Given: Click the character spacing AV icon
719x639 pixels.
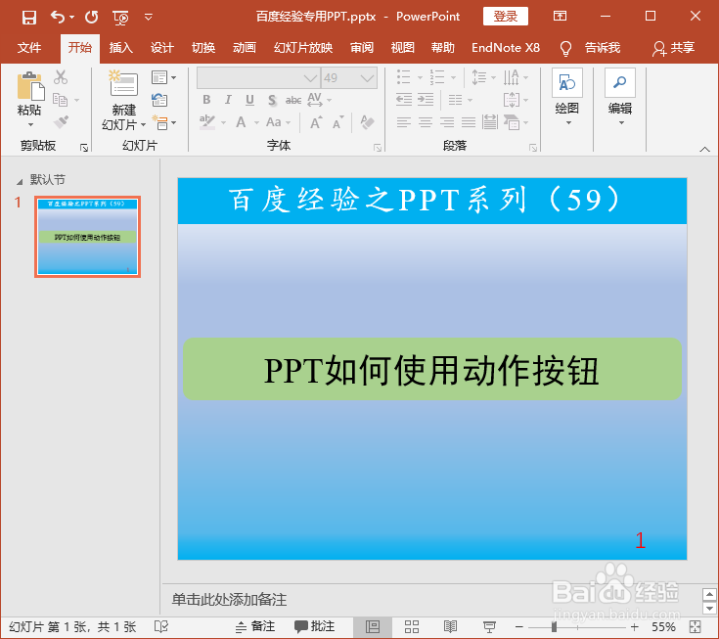Looking at the screenshot, I should (315, 100).
